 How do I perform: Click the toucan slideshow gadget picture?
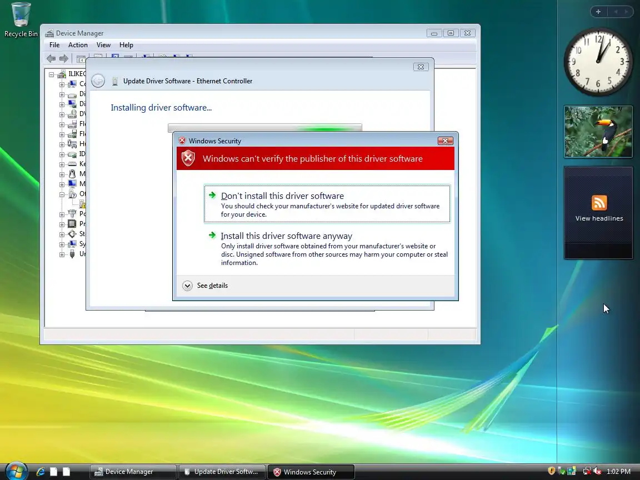point(598,132)
